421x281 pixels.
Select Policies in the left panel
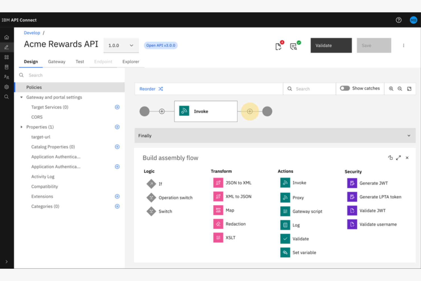[x=69, y=87]
